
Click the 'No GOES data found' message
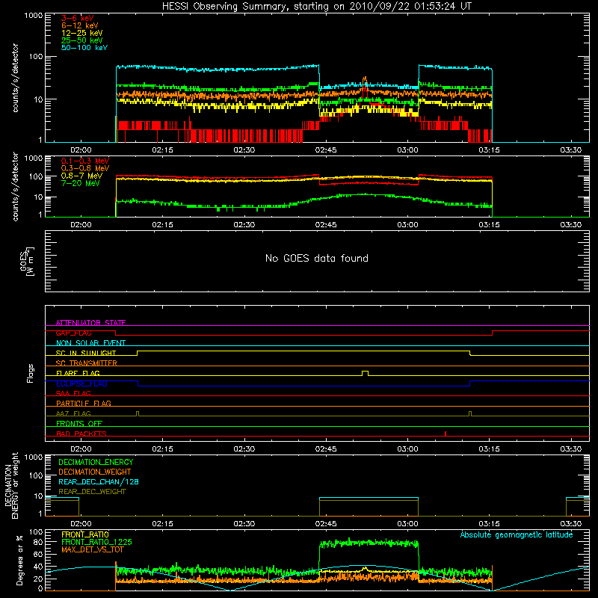(317, 258)
